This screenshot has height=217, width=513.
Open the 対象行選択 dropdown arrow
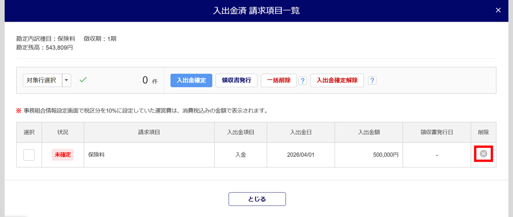click(67, 80)
